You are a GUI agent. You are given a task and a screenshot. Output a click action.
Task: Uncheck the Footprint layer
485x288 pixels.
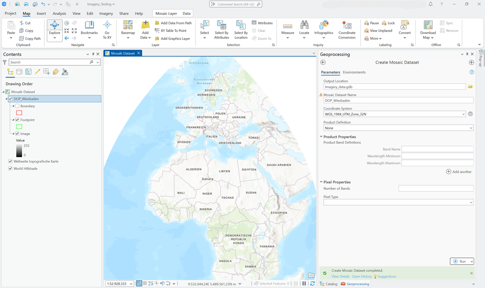tap(17, 120)
